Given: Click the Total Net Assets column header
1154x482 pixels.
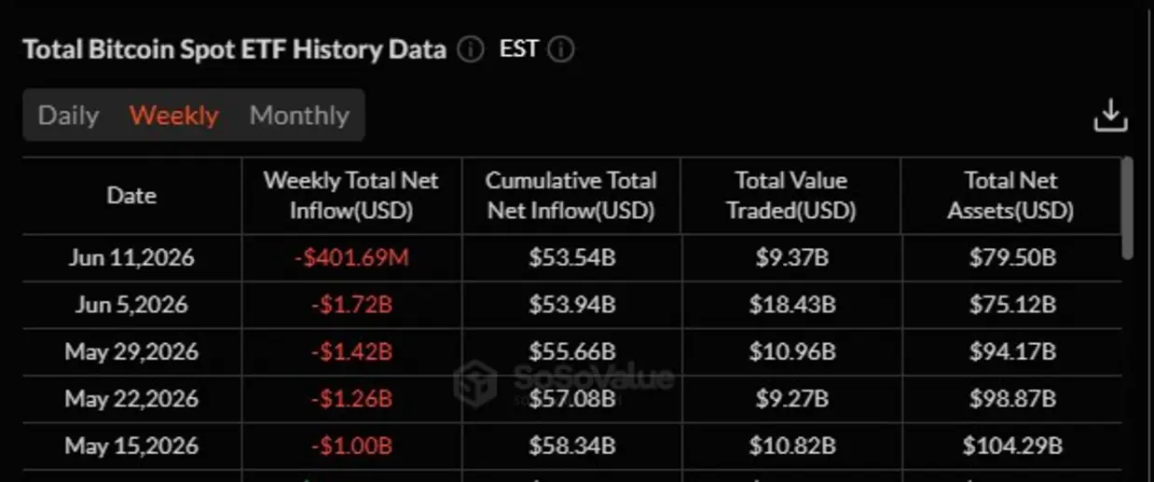Looking at the screenshot, I should tap(1011, 196).
